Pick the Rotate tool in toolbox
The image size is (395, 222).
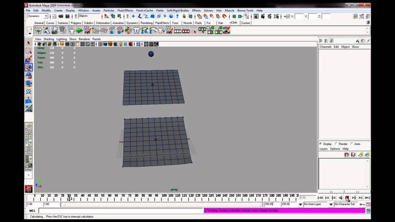29,75
